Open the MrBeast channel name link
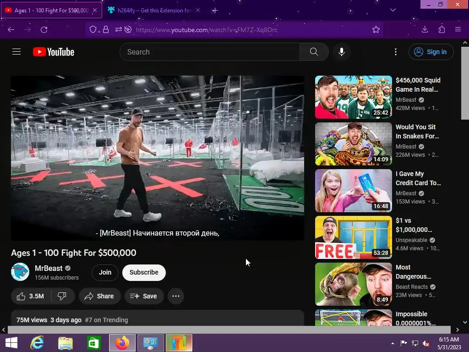This screenshot has height=352, width=469. [49, 268]
